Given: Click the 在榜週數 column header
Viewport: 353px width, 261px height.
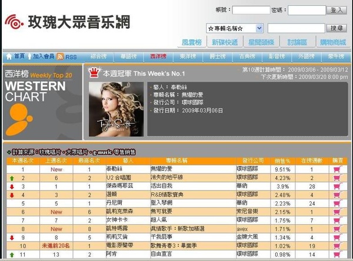Looking at the screenshot, I should pyautogui.click(x=312, y=161).
